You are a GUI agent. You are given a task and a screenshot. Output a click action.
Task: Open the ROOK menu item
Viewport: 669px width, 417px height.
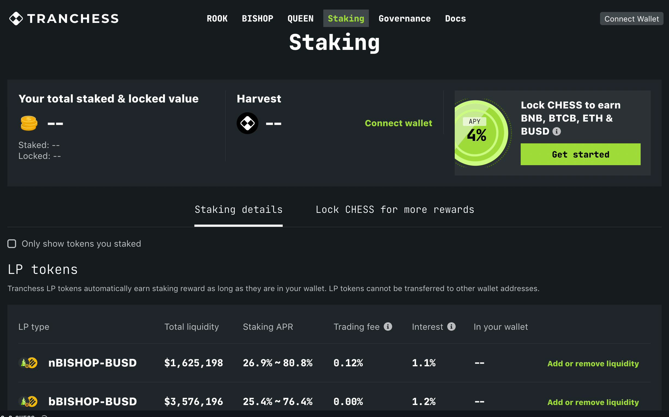click(217, 19)
